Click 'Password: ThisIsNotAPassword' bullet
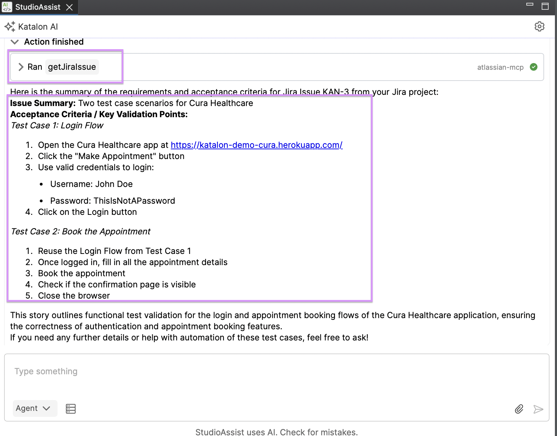The height and width of the screenshot is (436, 557). click(113, 201)
